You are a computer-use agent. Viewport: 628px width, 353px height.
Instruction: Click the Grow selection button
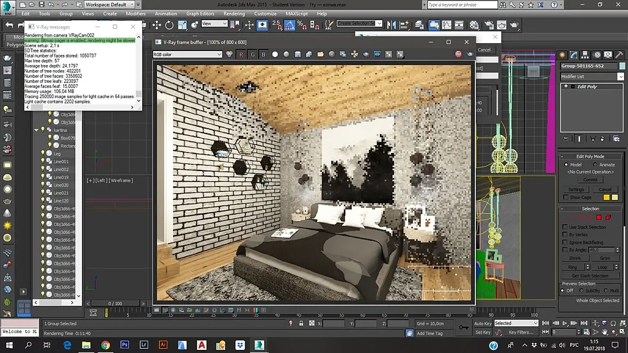click(x=605, y=258)
